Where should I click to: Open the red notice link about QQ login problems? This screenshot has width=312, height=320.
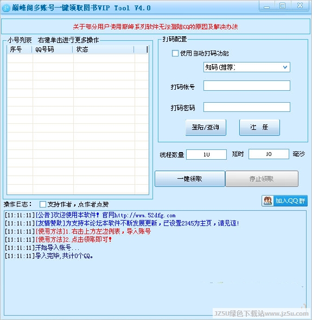(x=155, y=27)
